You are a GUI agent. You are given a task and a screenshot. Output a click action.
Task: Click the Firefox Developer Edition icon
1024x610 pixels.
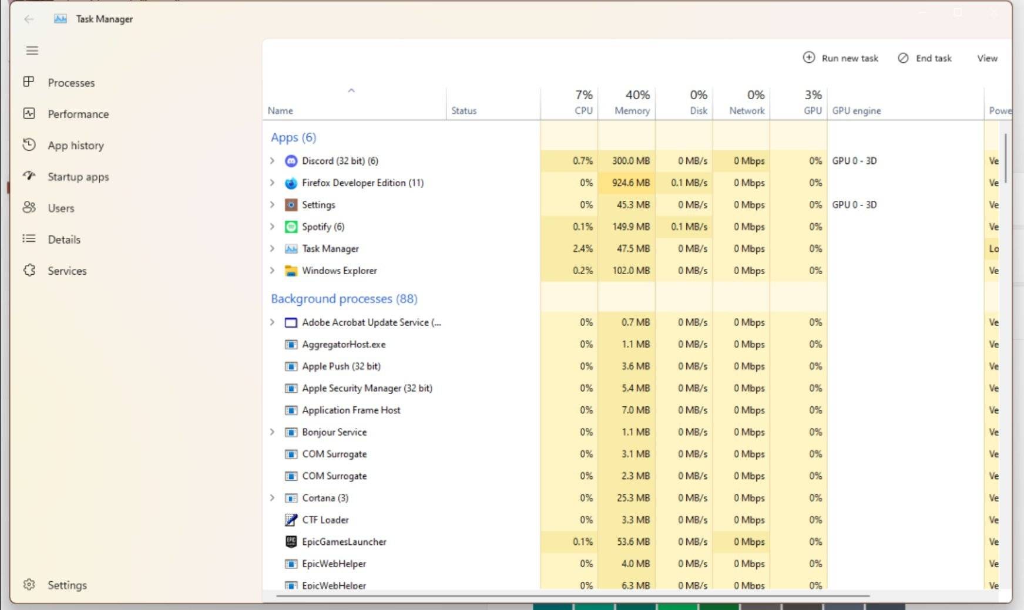(x=291, y=183)
